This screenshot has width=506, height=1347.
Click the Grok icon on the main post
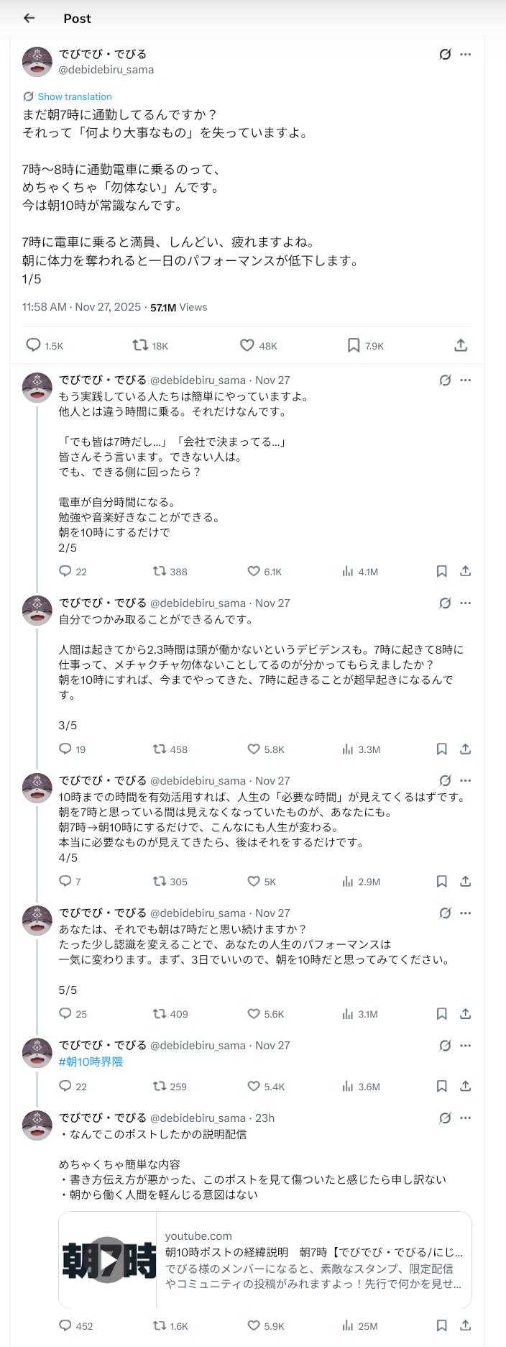pyautogui.click(x=445, y=55)
